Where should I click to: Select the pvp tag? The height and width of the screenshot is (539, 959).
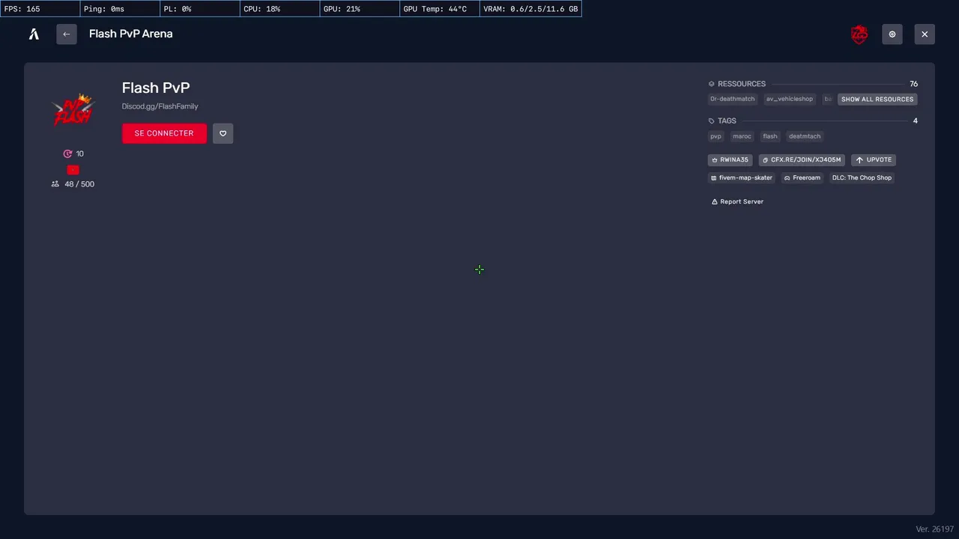(x=716, y=136)
